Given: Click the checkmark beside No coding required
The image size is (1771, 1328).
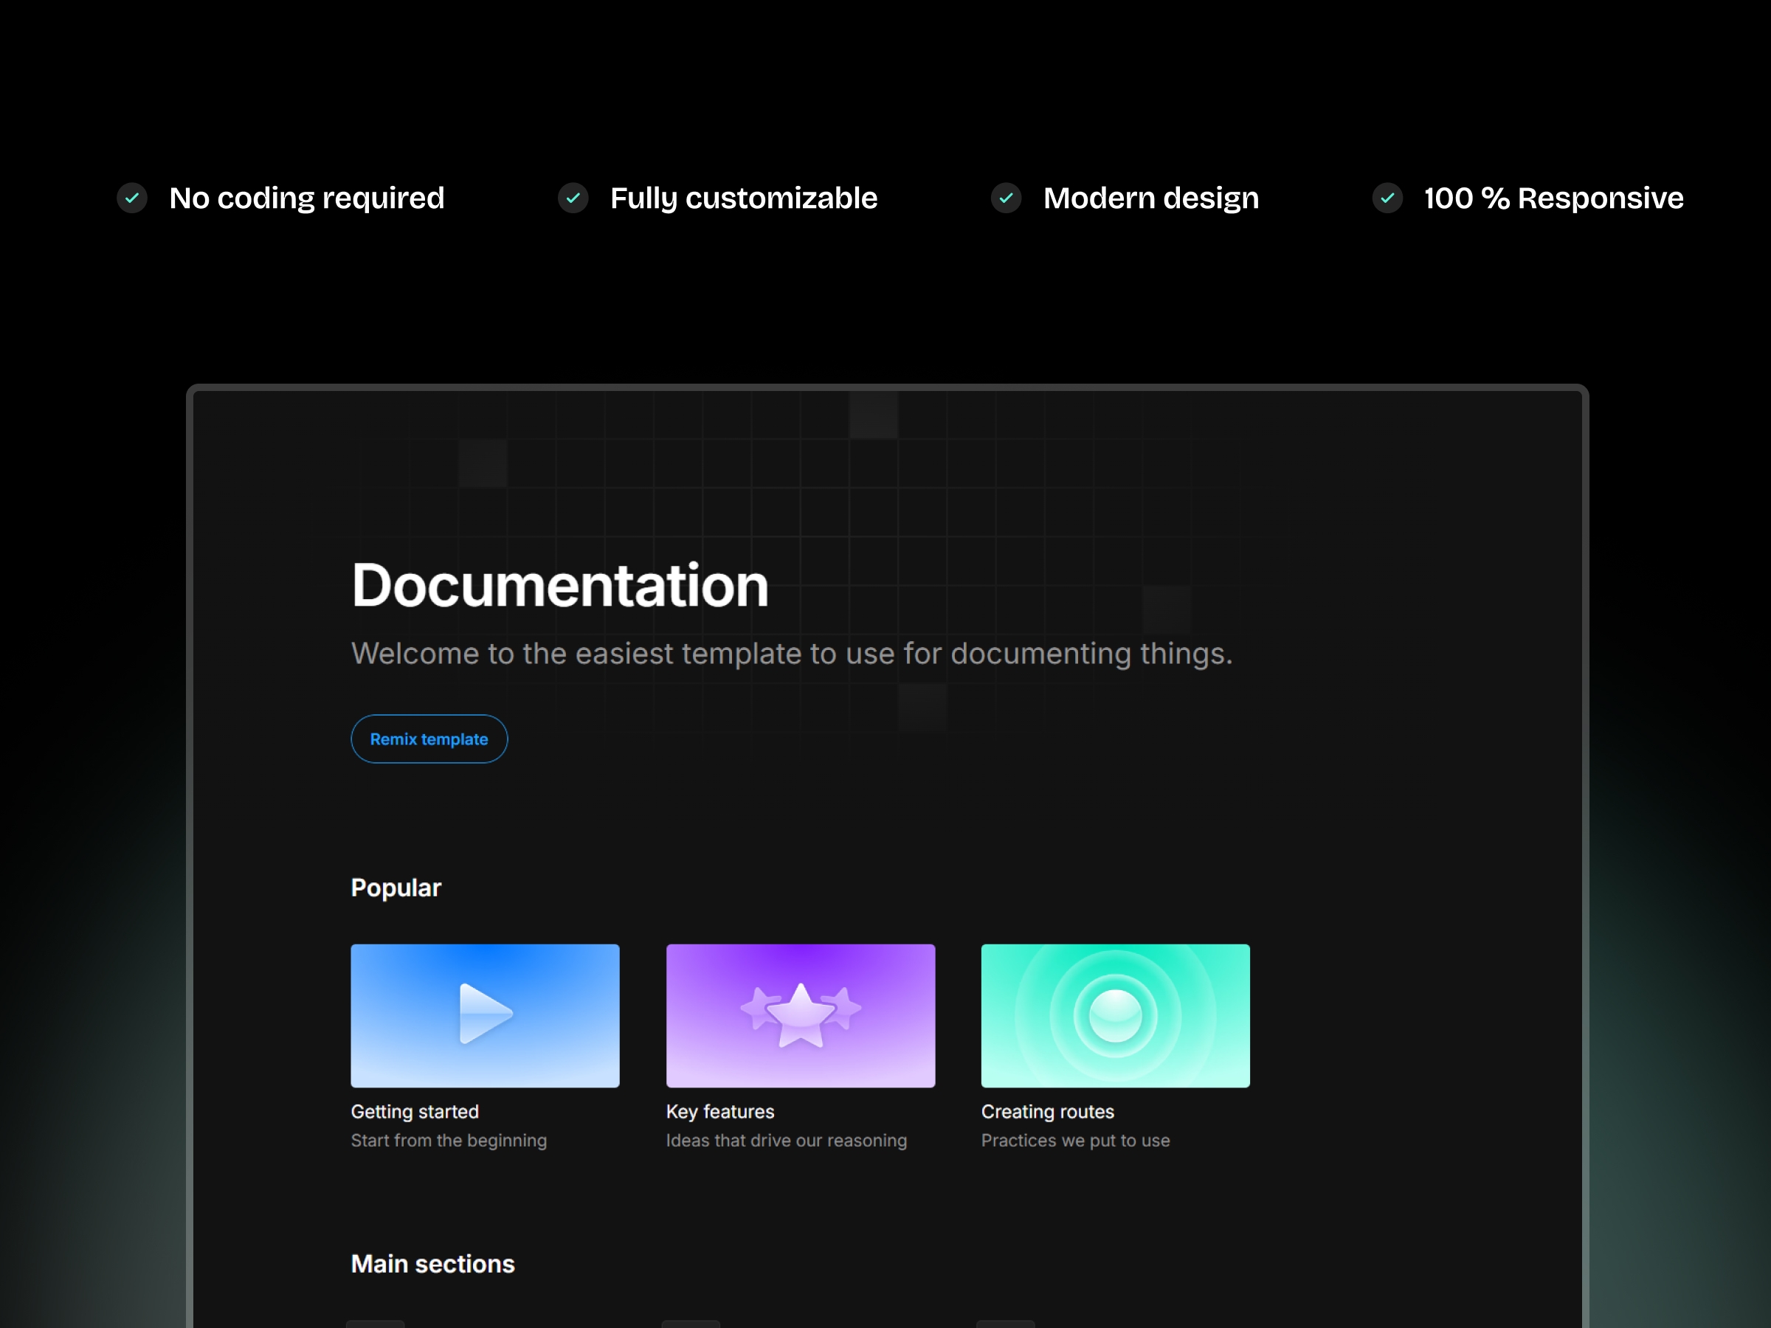Looking at the screenshot, I should 133,198.
